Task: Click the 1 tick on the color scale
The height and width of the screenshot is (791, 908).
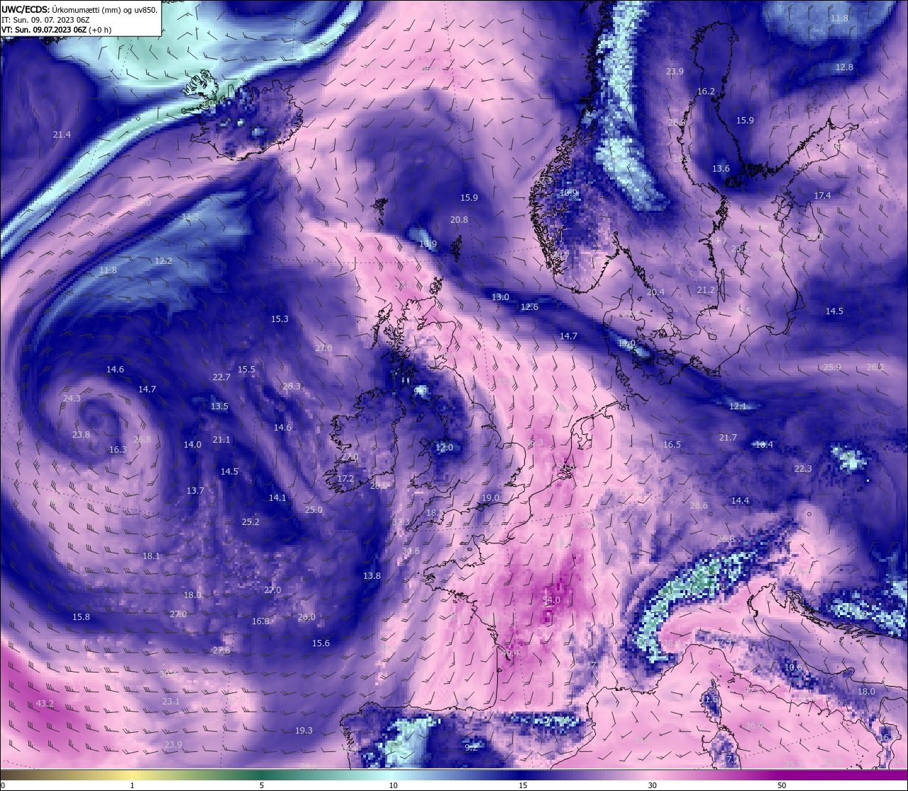Action: pos(132,785)
